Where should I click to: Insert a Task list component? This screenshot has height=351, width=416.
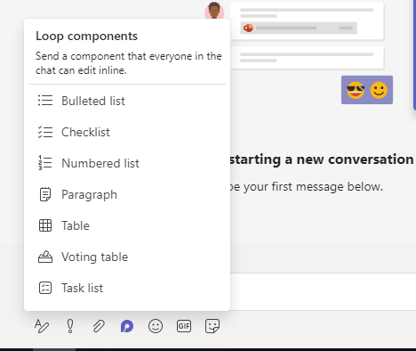coord(127,288)
